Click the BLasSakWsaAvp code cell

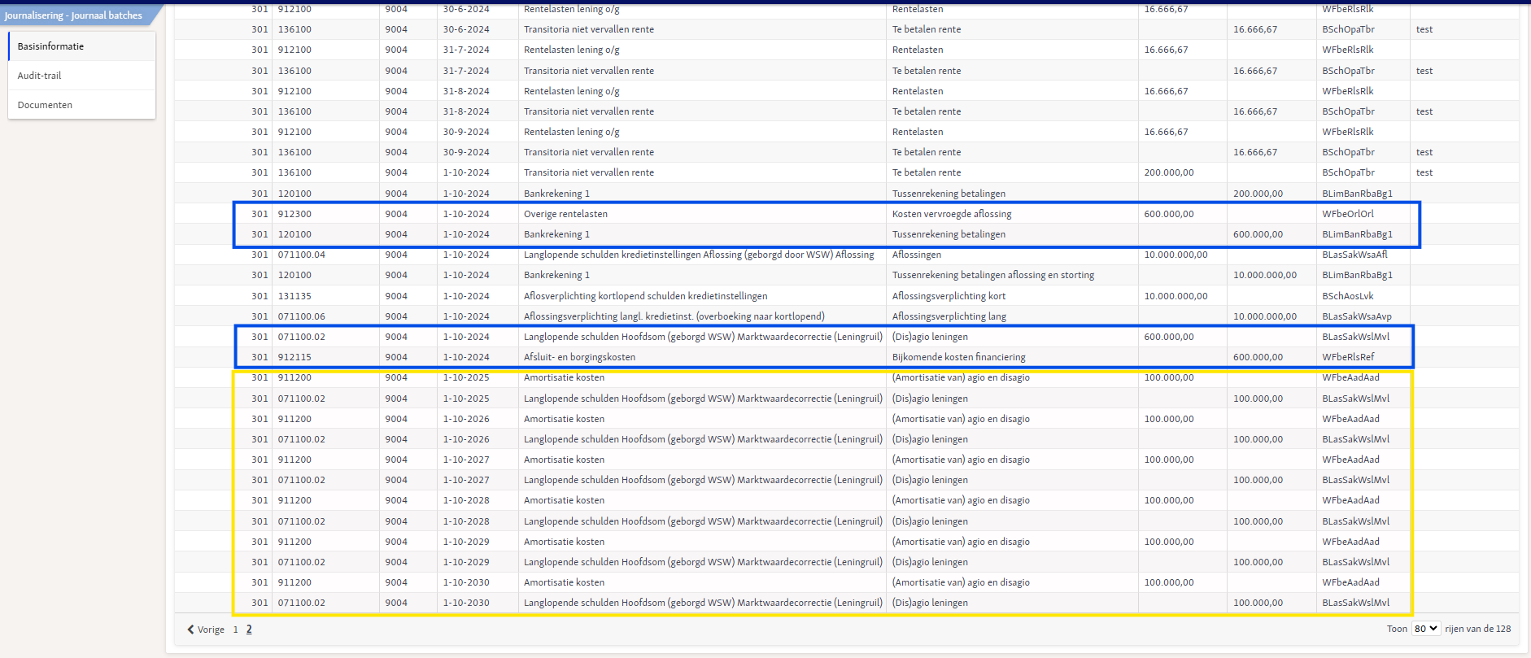coord(1356,316)
